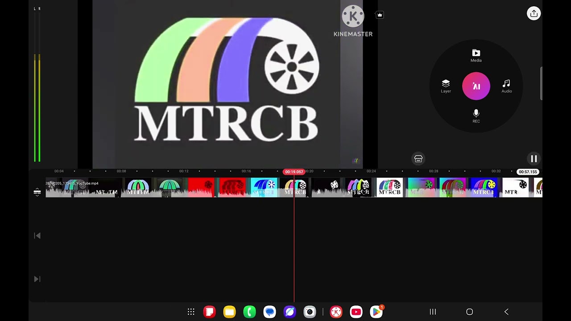Jump to the start of timeline
This screenshot has height=321, width=571.
click(37, 235)
